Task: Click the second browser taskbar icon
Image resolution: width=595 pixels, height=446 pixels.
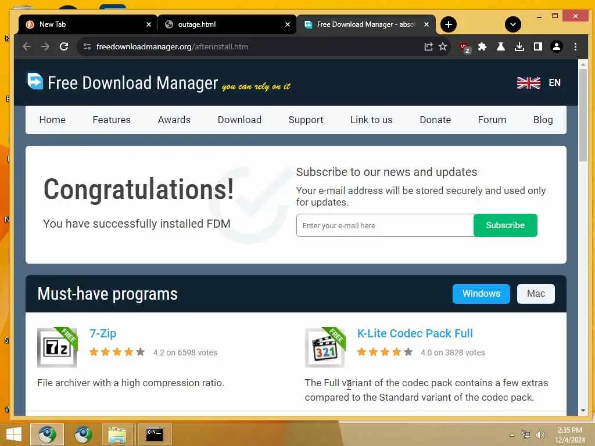Action: 83,434
